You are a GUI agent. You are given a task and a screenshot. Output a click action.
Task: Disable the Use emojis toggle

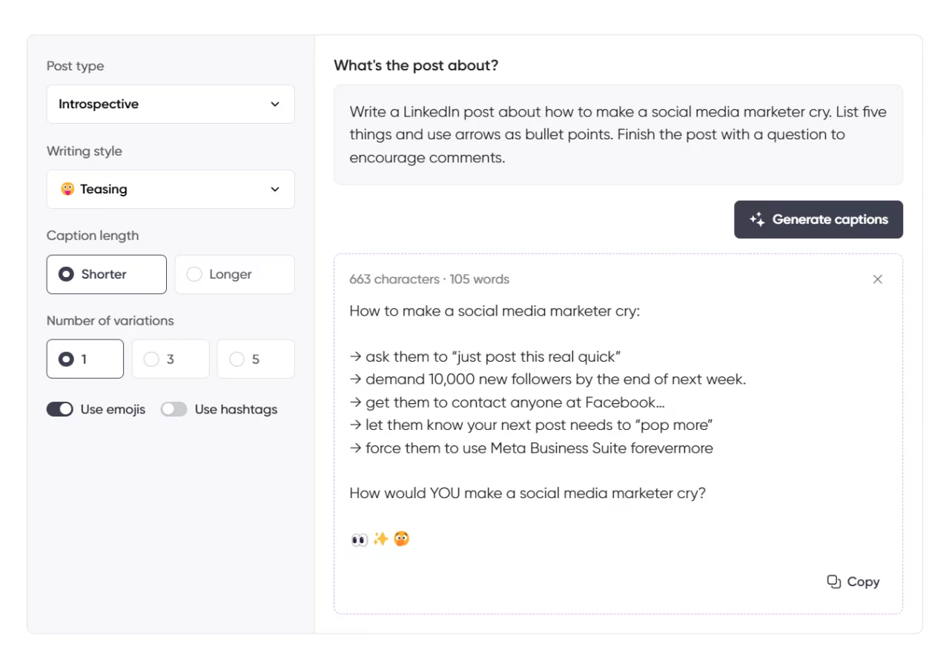[60, 408]
